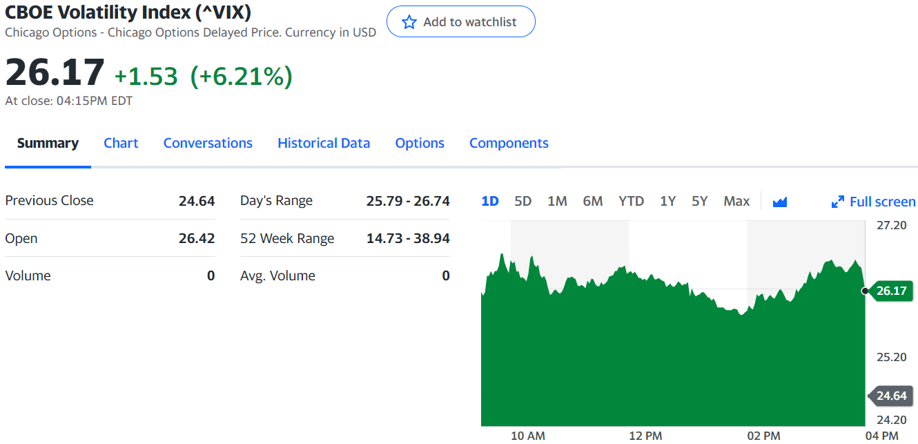Click the (+6.21%) percent change
The image size is (918, 444).
(241, 76)
